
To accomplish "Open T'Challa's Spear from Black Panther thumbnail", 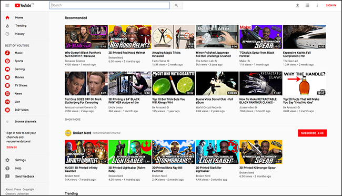I will pos(260,37).
